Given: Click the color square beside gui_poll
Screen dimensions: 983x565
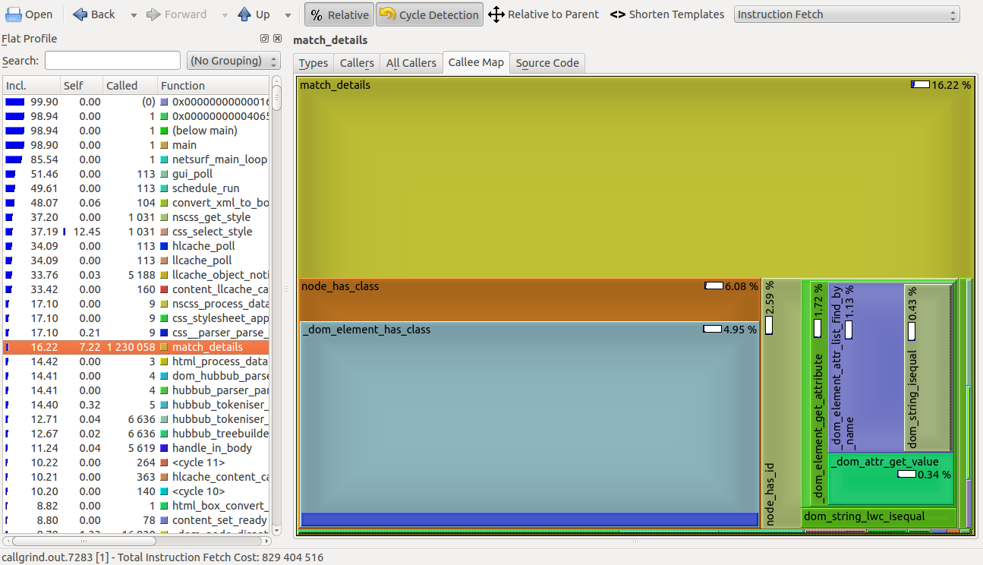Looking at the screenshot, I should [165, 174].
